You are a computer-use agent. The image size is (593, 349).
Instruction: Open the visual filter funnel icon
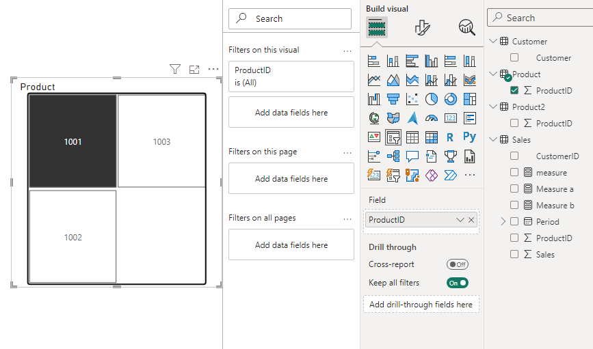175,69
